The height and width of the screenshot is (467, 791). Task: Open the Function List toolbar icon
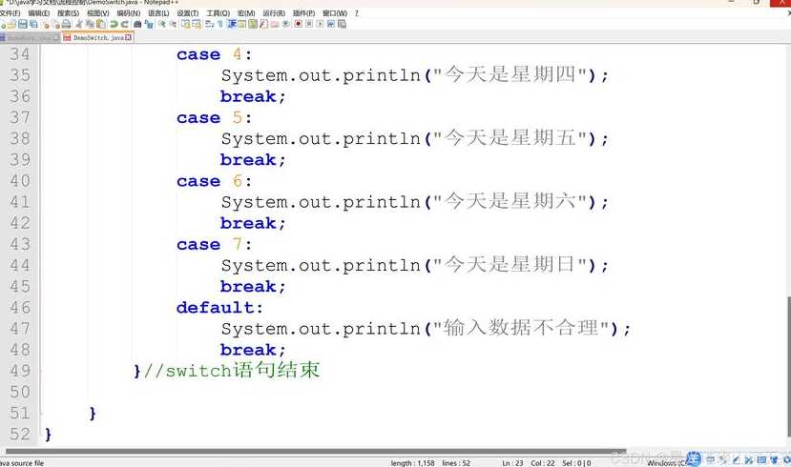coord(263,24)
